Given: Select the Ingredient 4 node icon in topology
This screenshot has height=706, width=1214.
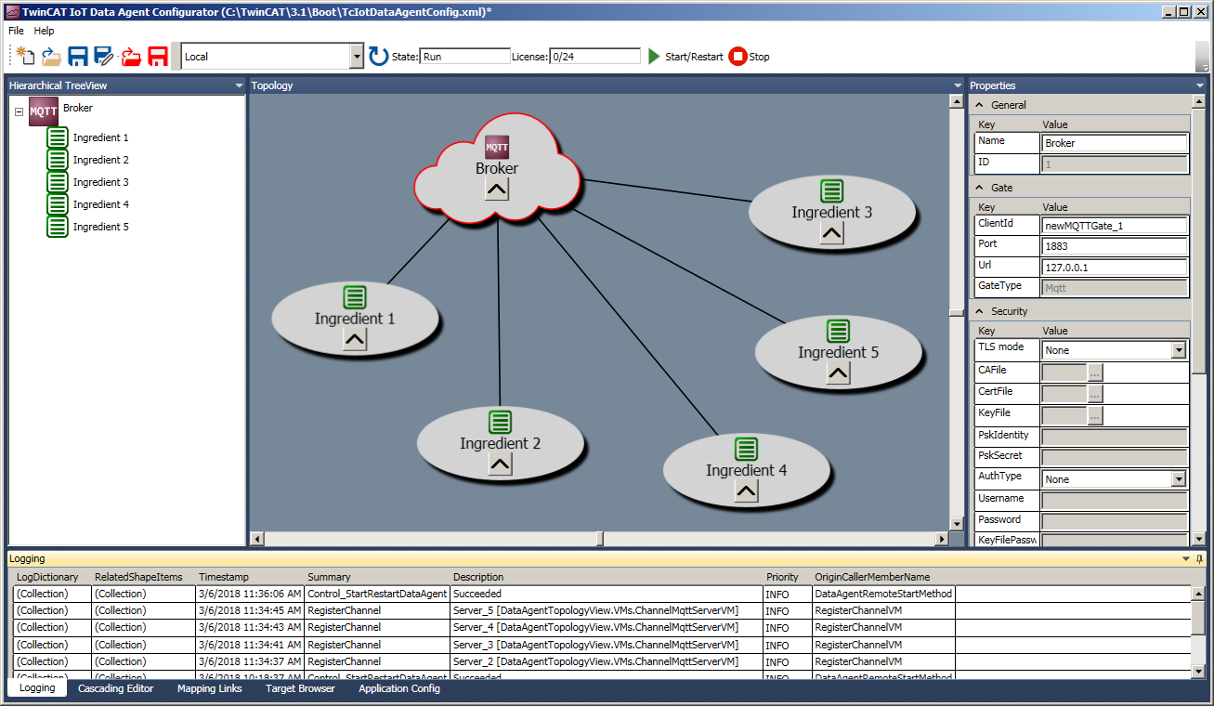Looking at the screenshot, I should 746,449.
